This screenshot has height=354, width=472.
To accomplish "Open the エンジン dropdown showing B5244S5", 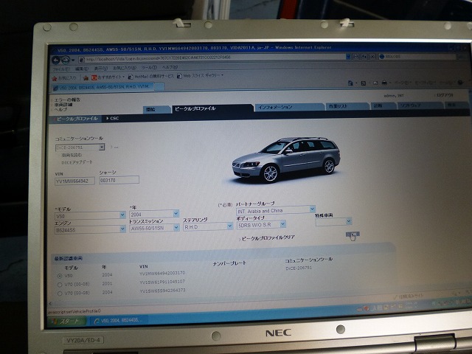I will pos(90,229).
